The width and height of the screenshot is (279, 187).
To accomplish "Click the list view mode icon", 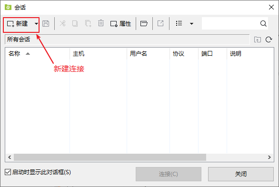I will pyautogui.click(x=179, y=23).
